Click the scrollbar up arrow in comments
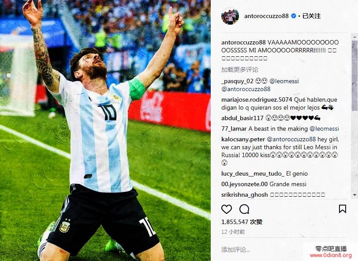This screenshot has height=261, width=358. 354,37
